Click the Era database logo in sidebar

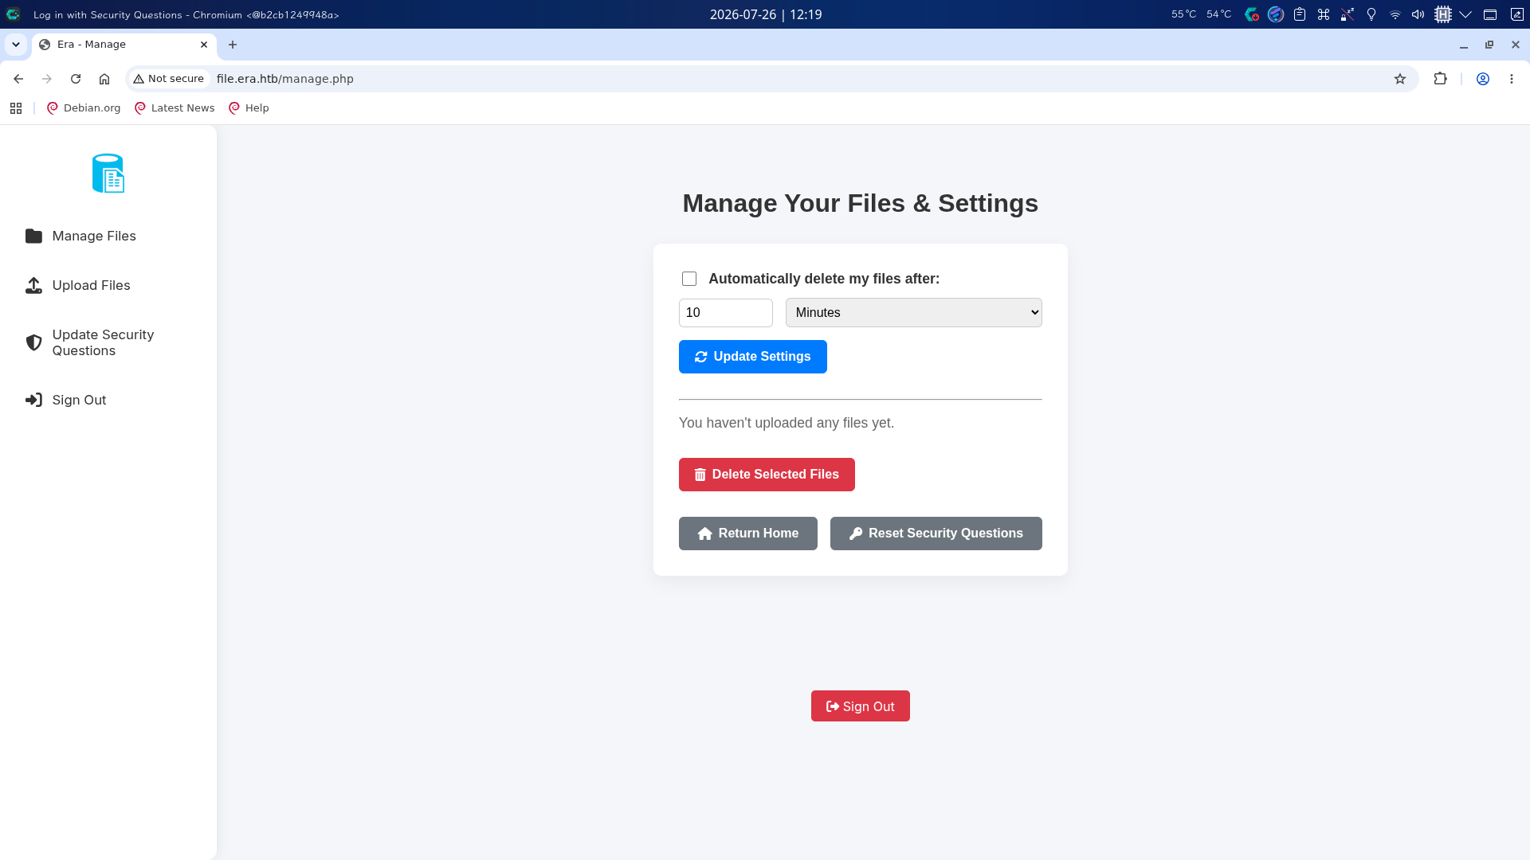(108, 173)
